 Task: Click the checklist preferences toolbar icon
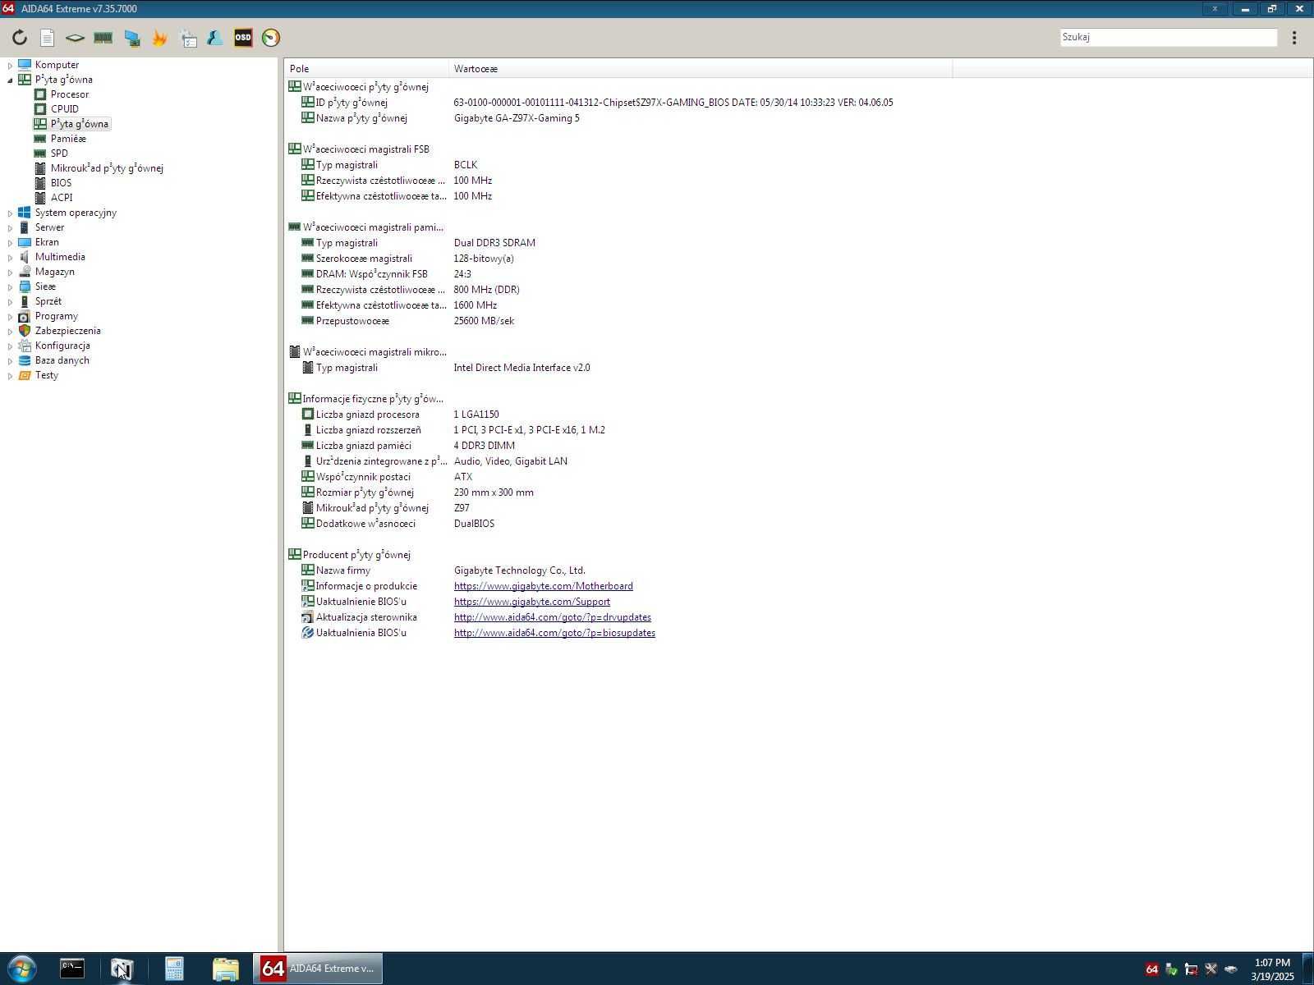click(x=188, y=38)
